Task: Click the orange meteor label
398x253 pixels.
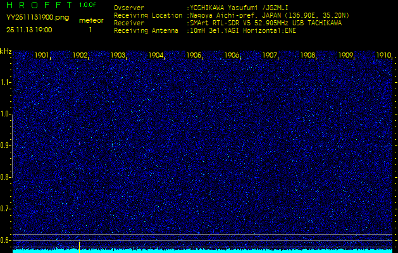Action: tap(90, 20)
